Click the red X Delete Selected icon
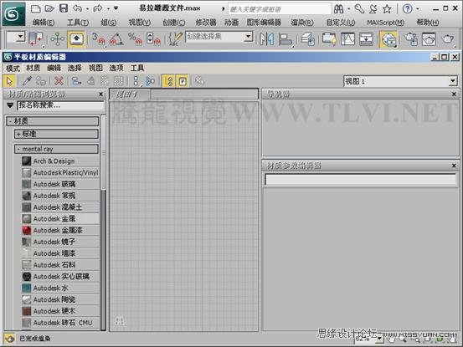Image resolution: width=463 pixels, height=347 pixels. (59, 81)
